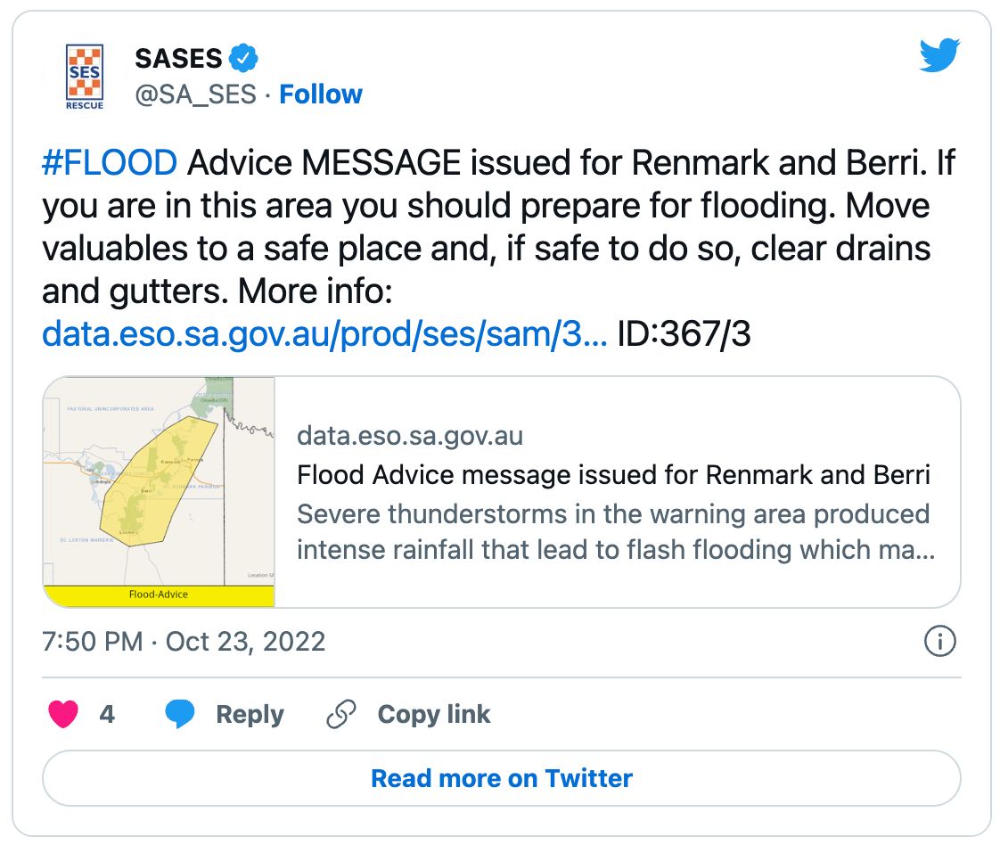Click the Read more on Twitter button
Viewport: 1000px width, 845px height.
pos(501,778)
